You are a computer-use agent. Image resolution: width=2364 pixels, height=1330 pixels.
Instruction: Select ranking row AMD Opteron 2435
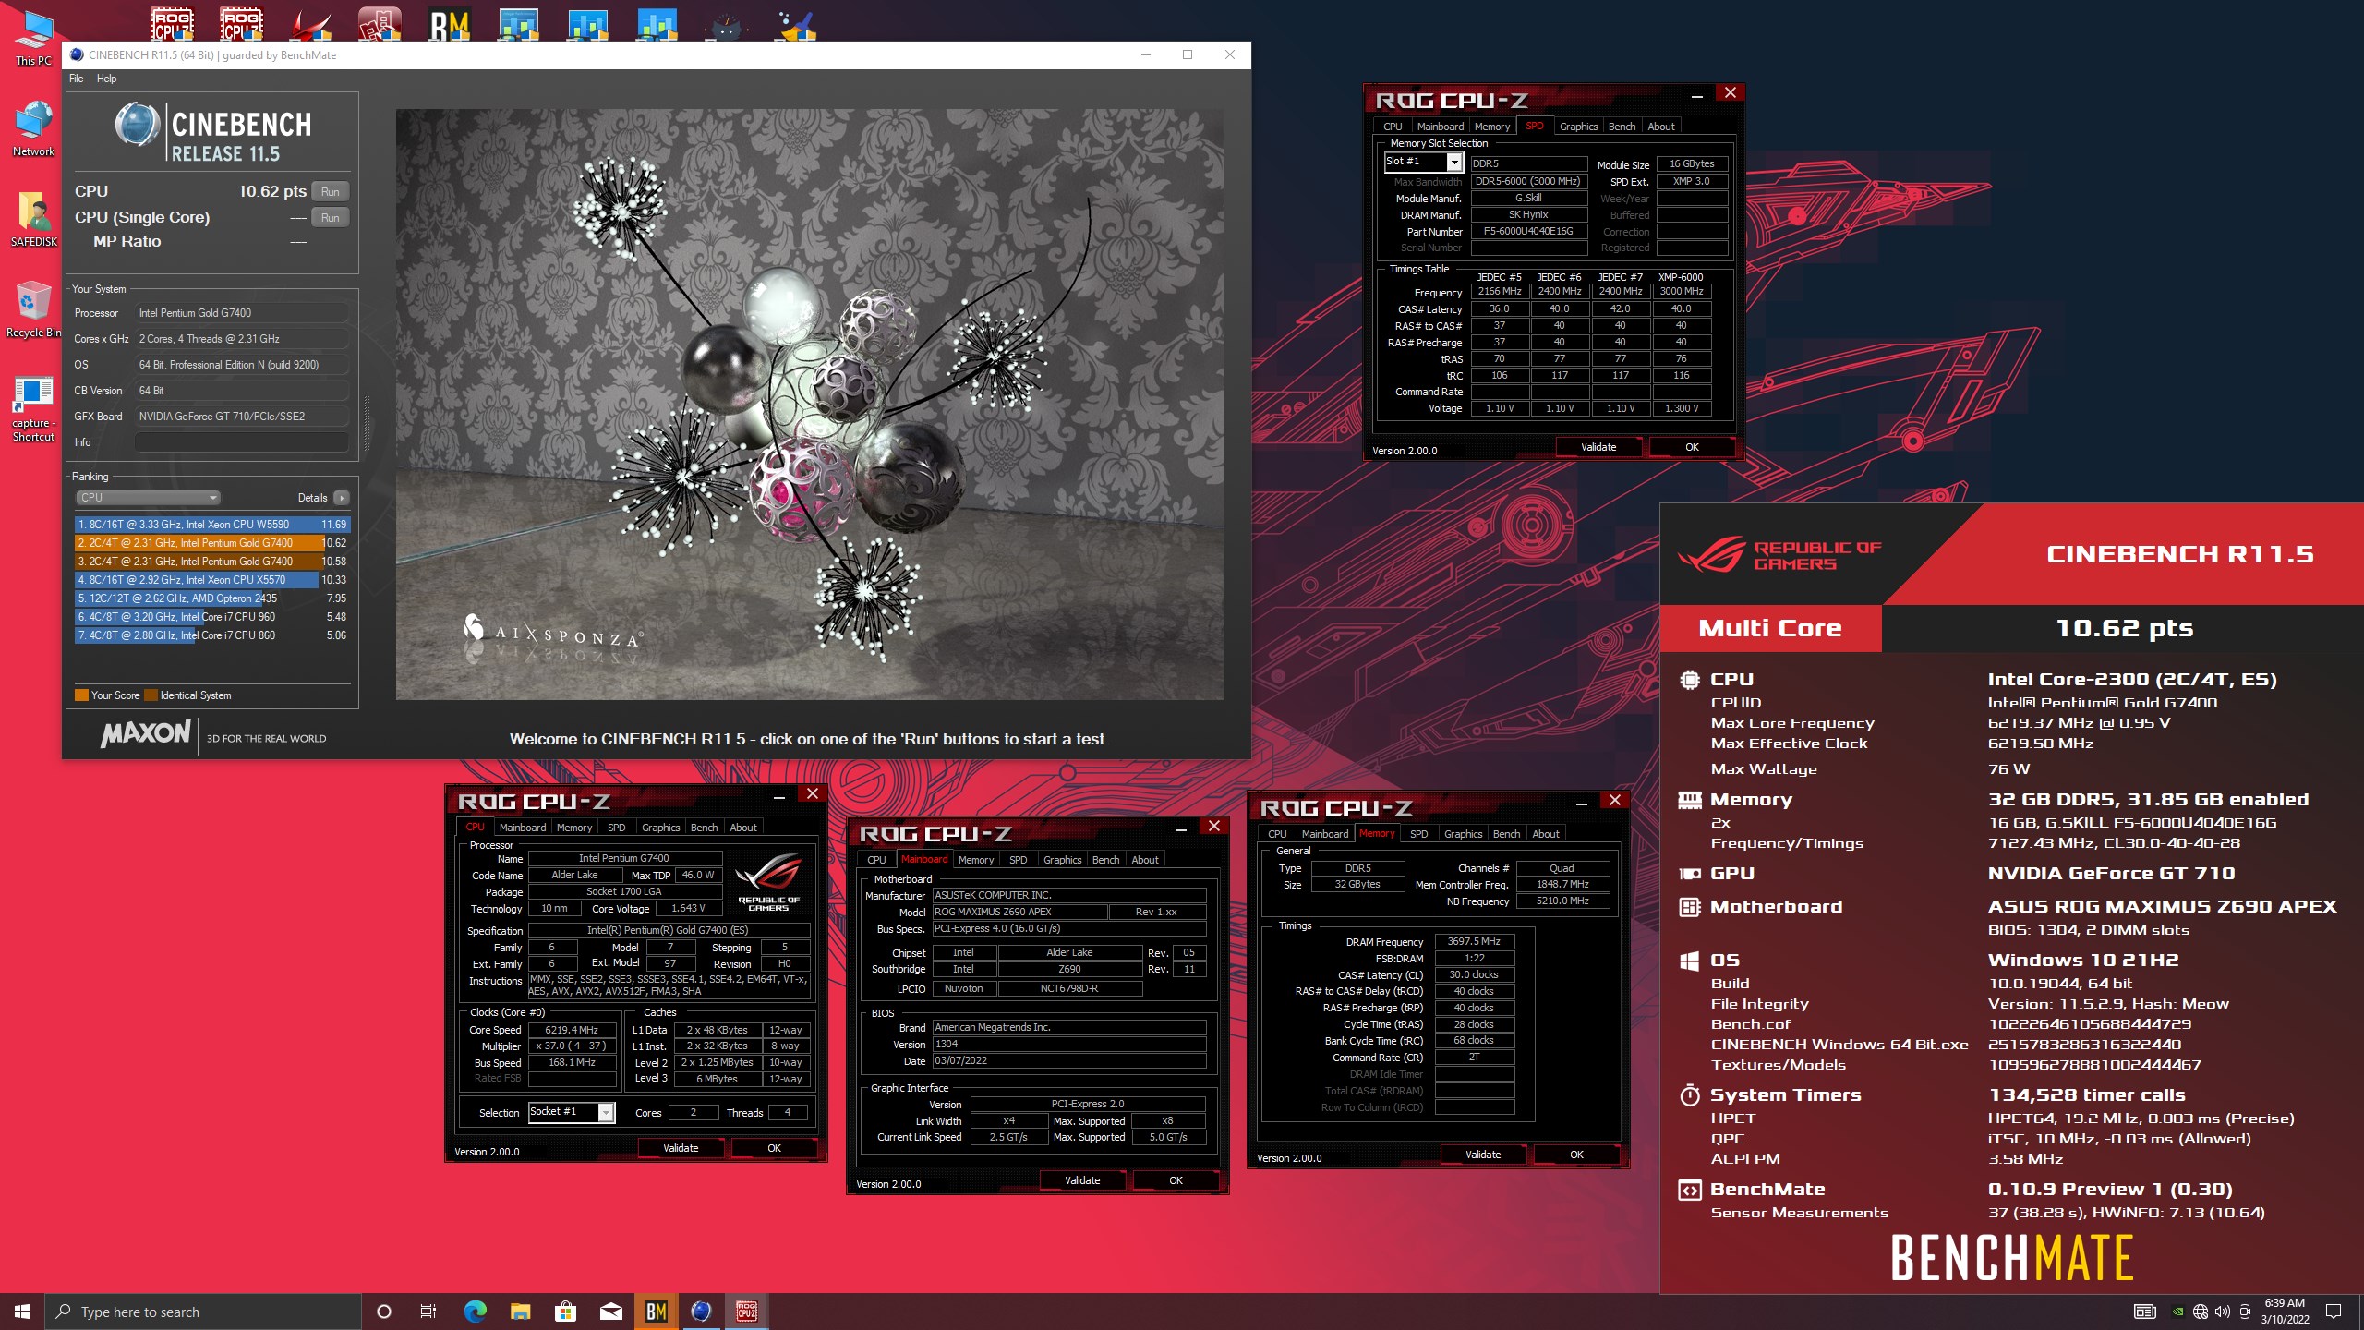pyautogui.click(x=212, y=598)
